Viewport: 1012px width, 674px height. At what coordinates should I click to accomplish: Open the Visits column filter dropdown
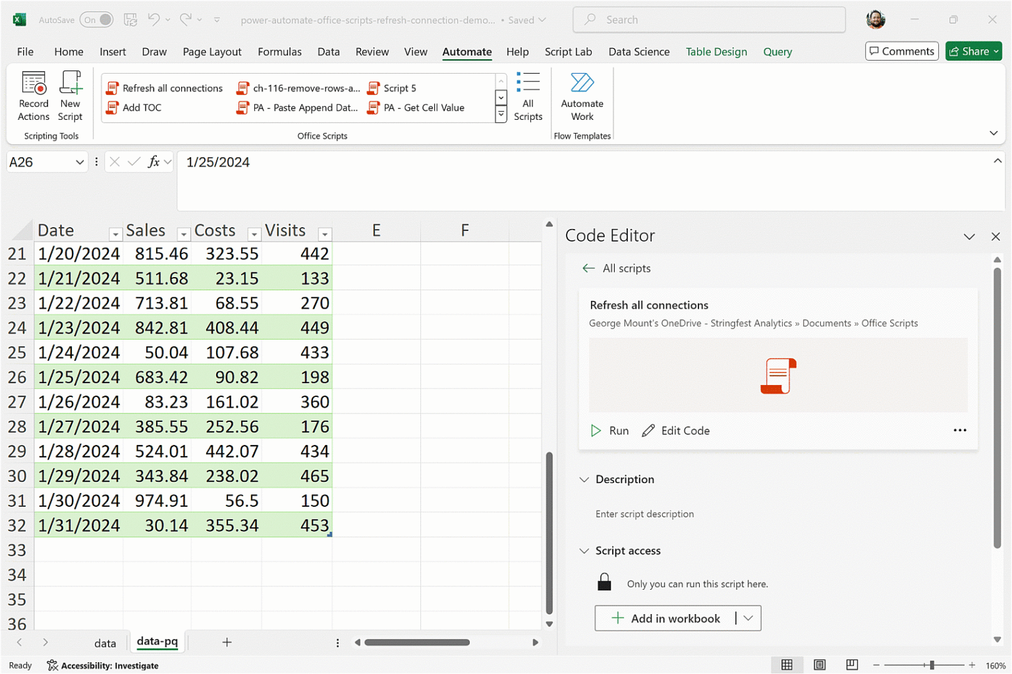[x=324, y=234]
